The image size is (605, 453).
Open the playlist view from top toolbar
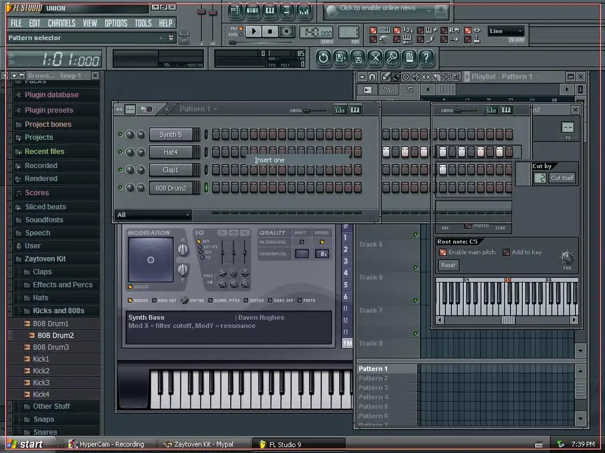pos(235,11)
